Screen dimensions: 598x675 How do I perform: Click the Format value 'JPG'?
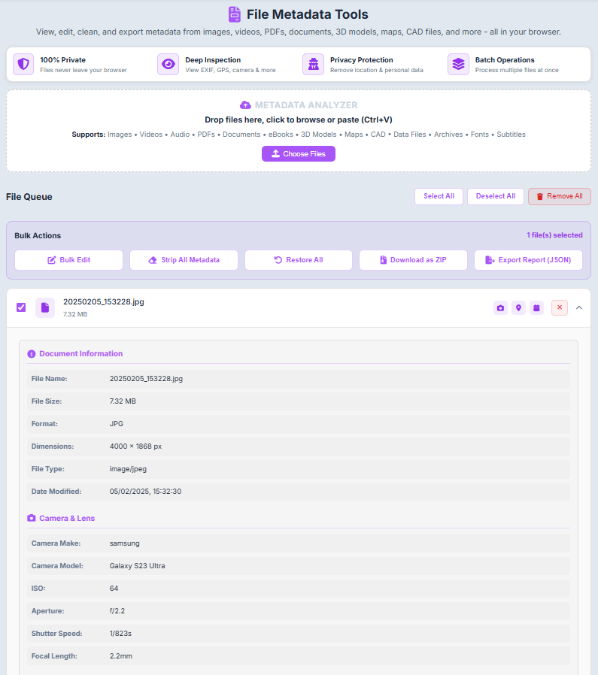pos(117,424)
